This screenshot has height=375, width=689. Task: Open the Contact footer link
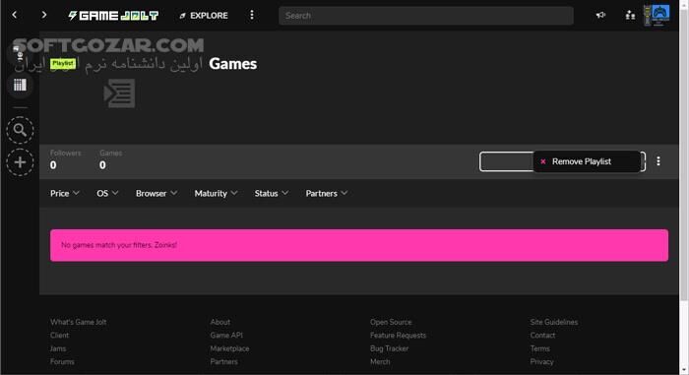(x=542, y=335)
